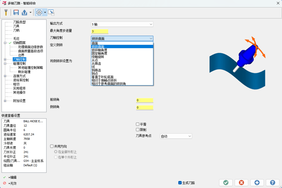Choose 倾斜曲面 in the dropdown list

[x=122, y=47]
